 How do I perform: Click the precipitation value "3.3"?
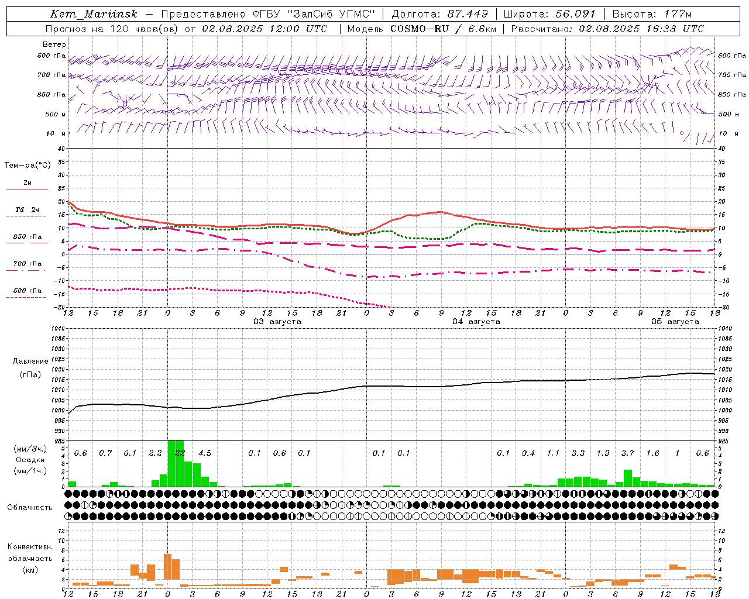click(x=578, y=453)
